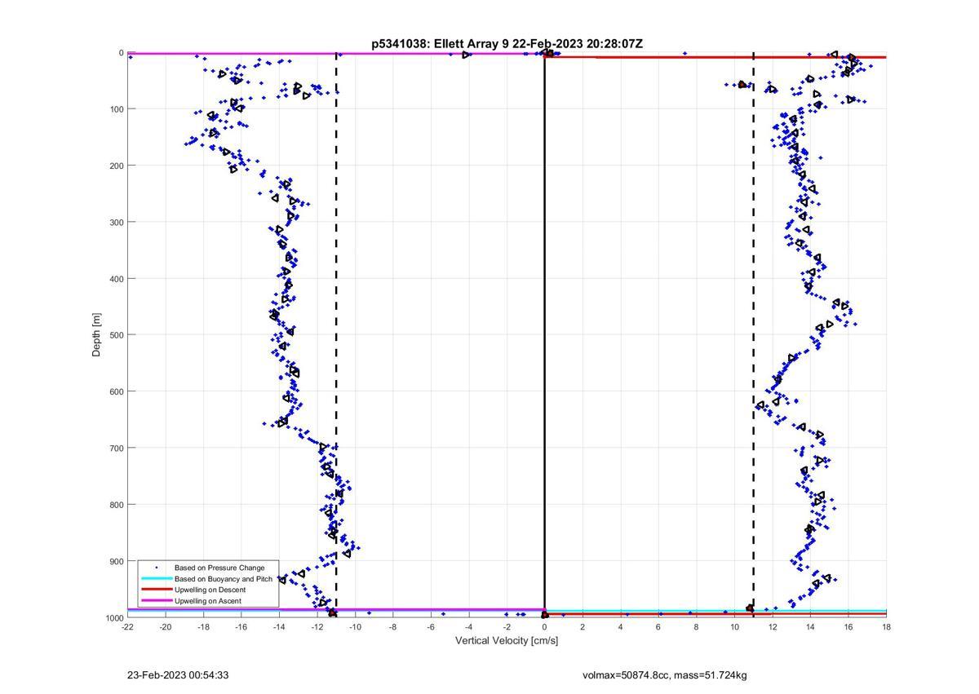Click the x-axis tick label '-8'
979x694 pixels.
pos(393,627)
